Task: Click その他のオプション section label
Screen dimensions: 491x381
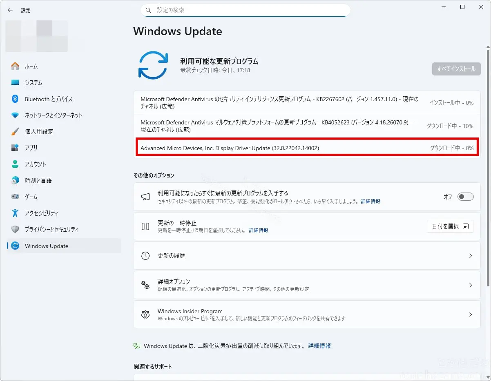Action: click(154, 175)
